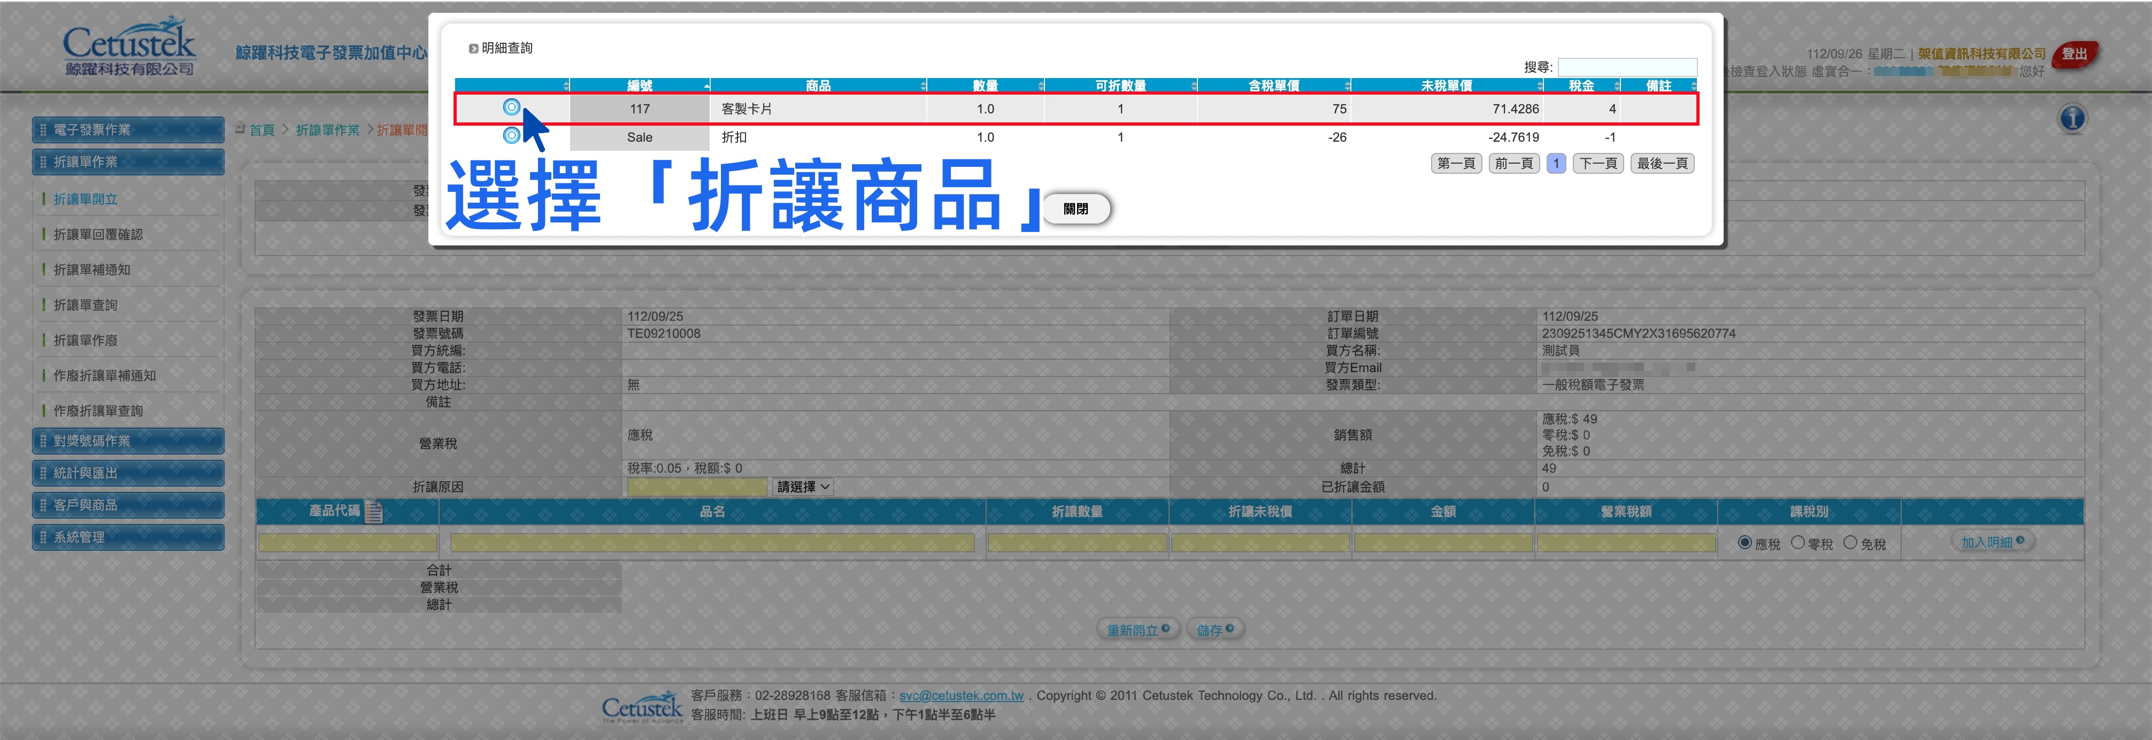The width and height of the screenshot is (2152, 740).
Task: Open 折讓單回覆確認 in sidebar
Action: (x=98, y=234)
